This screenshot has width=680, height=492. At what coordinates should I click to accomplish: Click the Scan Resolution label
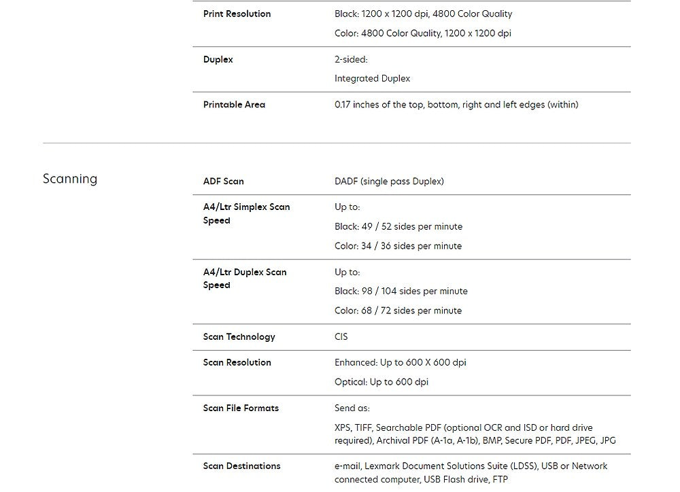click(x=237, y=363)
